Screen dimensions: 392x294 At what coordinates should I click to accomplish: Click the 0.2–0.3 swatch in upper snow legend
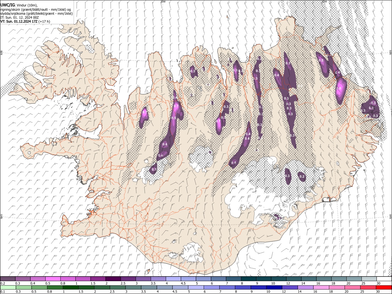pos(8,279)
